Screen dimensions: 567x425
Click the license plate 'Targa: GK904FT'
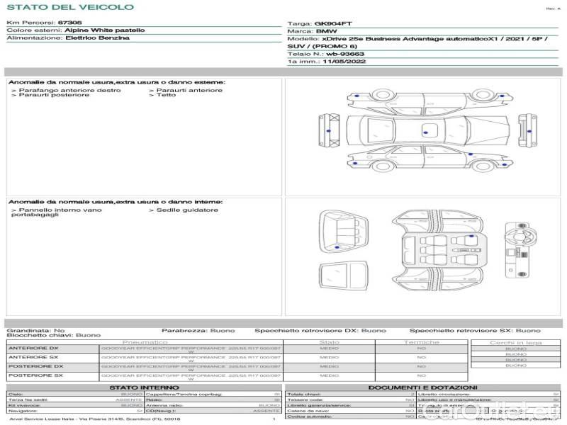point(320,24)
